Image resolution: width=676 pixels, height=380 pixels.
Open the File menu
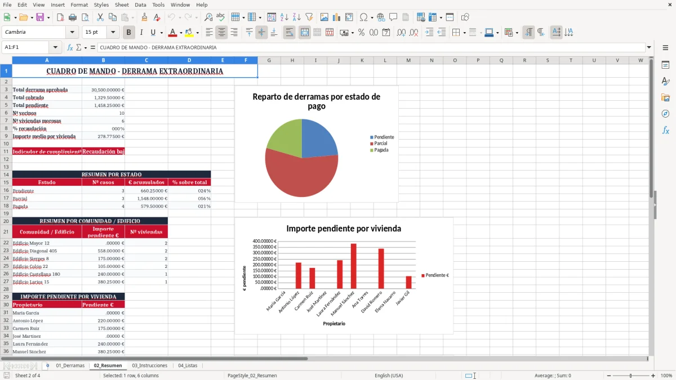coord(7,5)
